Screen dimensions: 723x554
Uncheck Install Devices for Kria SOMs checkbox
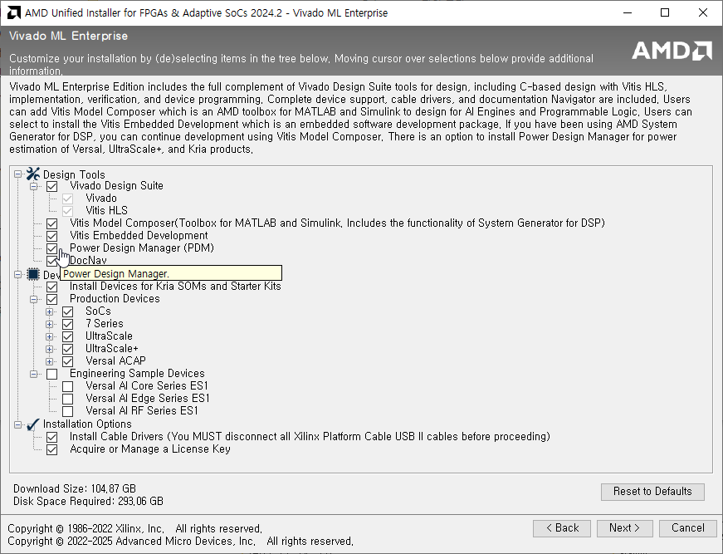click(x=51, y=287)
